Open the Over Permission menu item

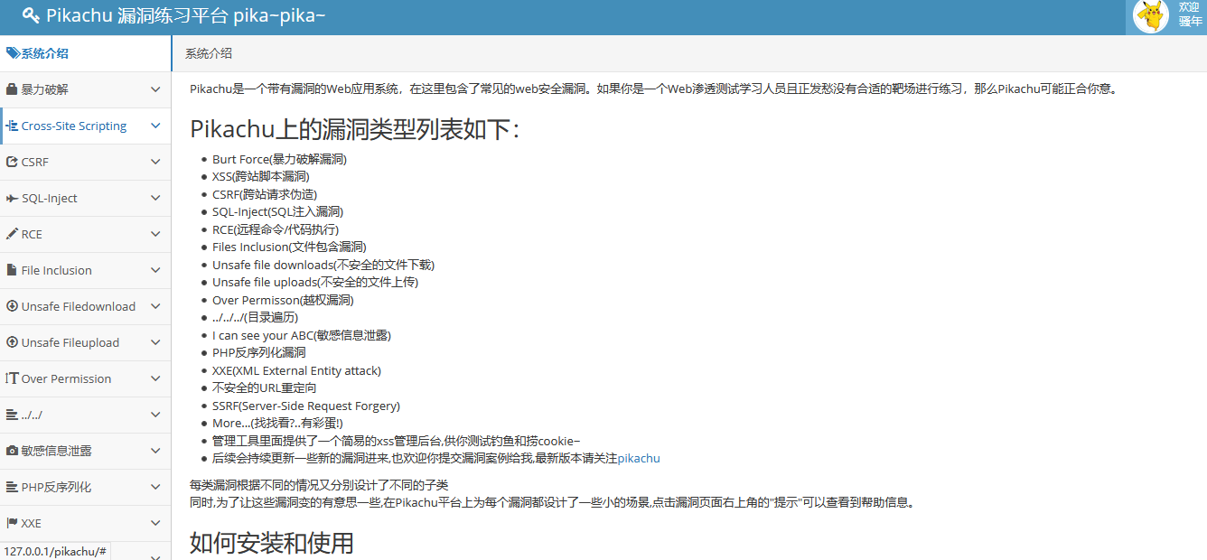click(x=85, y=378)
